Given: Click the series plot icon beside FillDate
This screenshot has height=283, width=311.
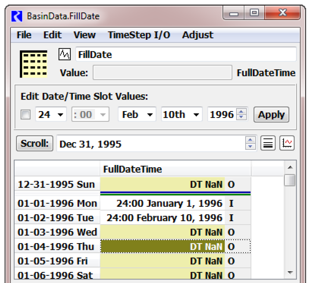Looking at the screenshot, I should 65,54.
